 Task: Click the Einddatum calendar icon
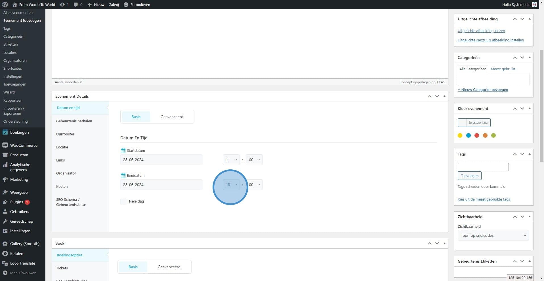coord(123,175)
